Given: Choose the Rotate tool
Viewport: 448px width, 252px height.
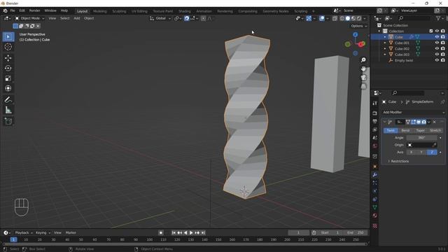Looking at the screenshot, I should (x=8, y=69).
